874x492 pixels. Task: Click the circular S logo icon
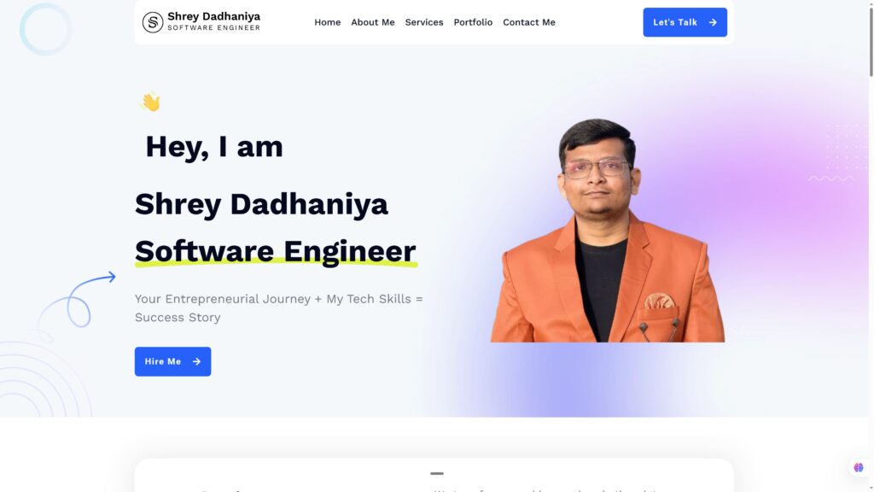point(152,22)
